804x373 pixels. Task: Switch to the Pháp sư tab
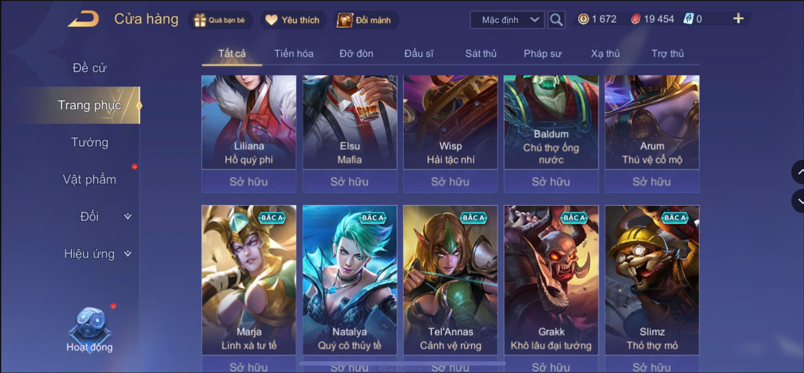(x=542, y=53)
